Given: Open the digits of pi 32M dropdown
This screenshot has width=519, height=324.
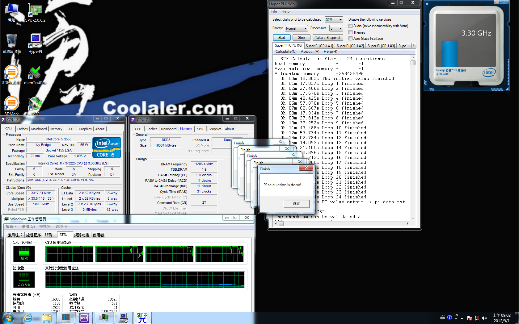Looking at the screenshot, I should [x=334, y=19].
